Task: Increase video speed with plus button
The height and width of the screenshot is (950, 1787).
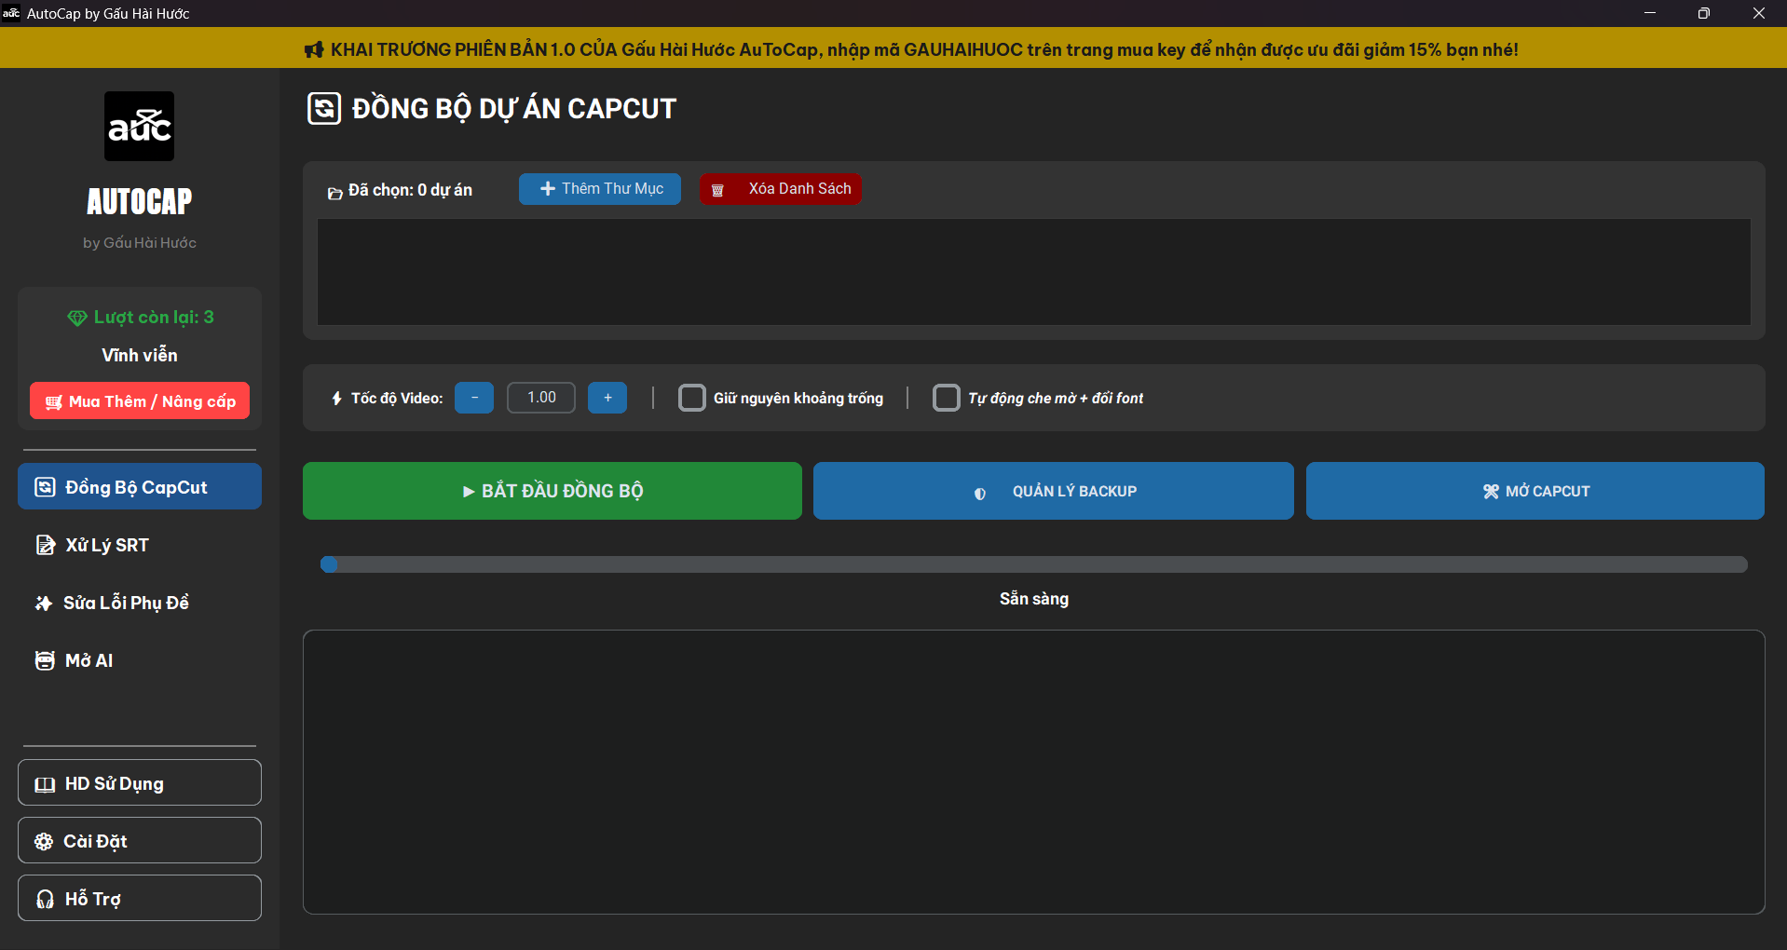Action: pyautogui.click(x=607, y=398)
